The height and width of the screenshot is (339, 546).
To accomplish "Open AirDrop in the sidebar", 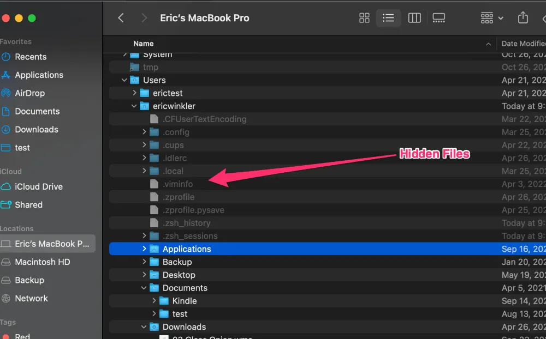I will click(29, 93).
